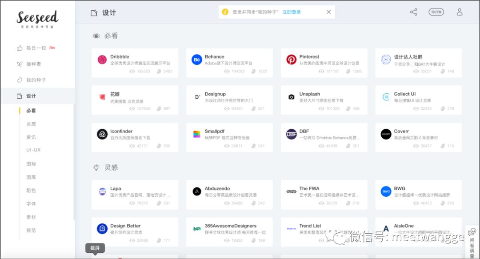Select 字体 sub-category
This screenshot has height=259, width=480.
[x=31, y=203]
